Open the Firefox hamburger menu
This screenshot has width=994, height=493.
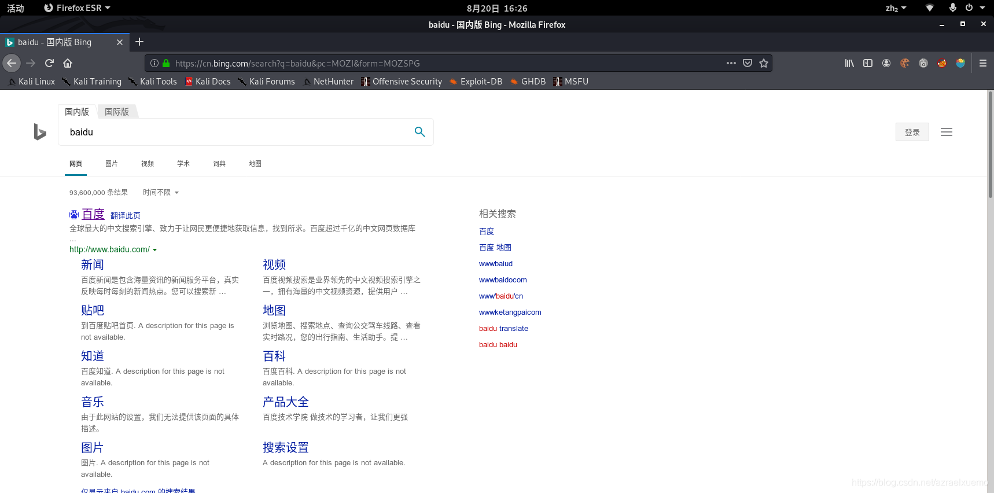click(982, 63)
